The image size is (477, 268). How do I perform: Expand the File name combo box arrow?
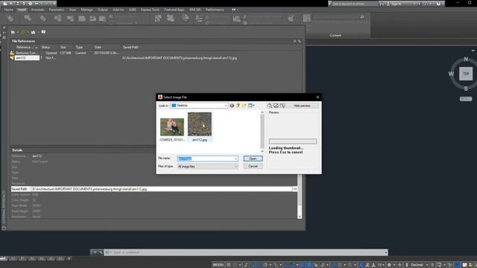coord(236,159)
